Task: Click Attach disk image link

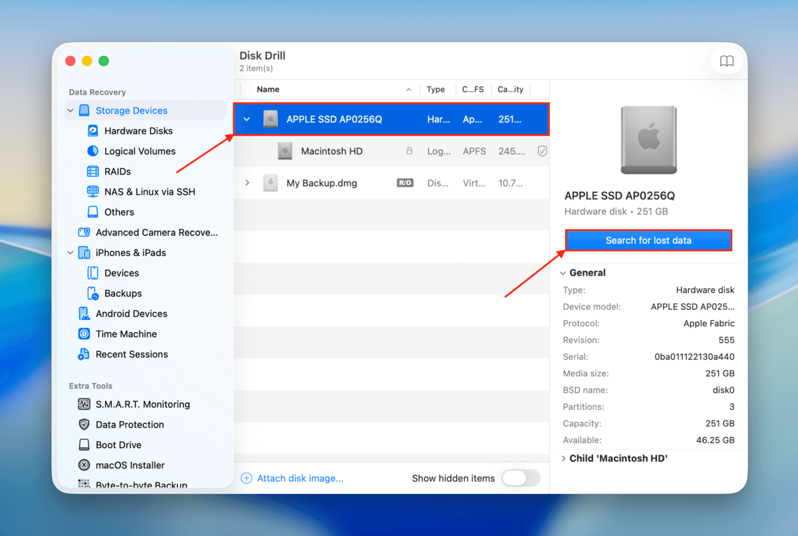Action: (x=299, y=478)
